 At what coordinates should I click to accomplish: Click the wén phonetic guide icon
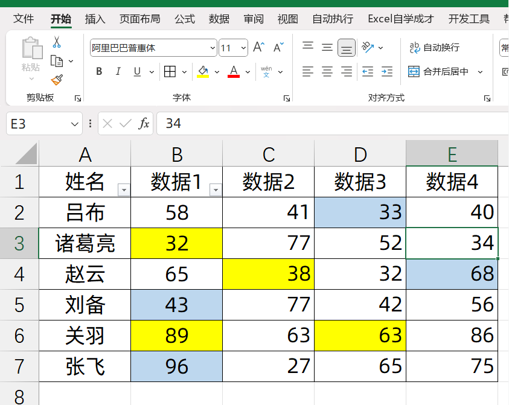click(x=266, y=71)
